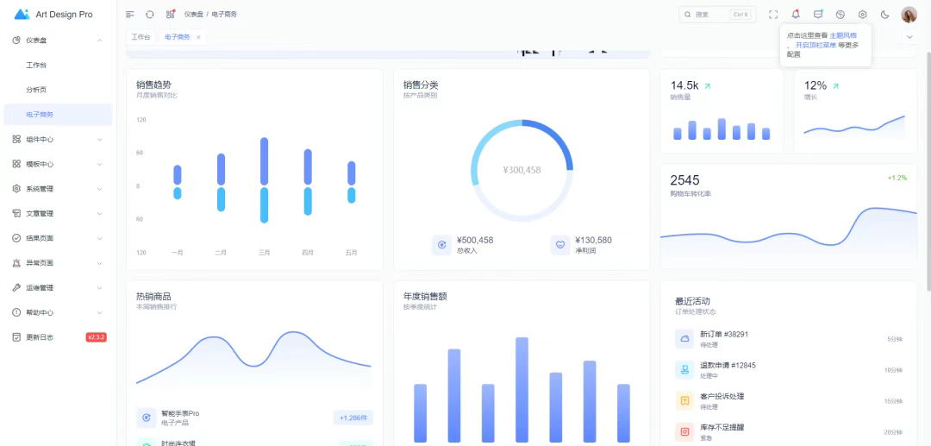
Task: Click the 主题风格 link in the tooltip
Action: 843,35
